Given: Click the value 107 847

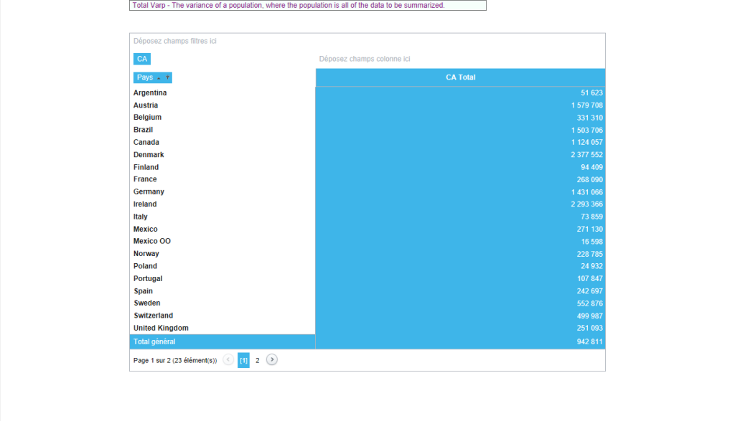Looking at the screenshot, I should click(590, 279).
